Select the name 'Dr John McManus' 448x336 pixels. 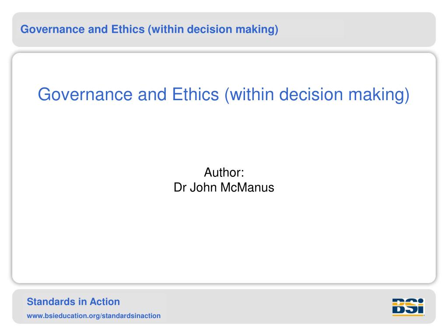(224, 187)
